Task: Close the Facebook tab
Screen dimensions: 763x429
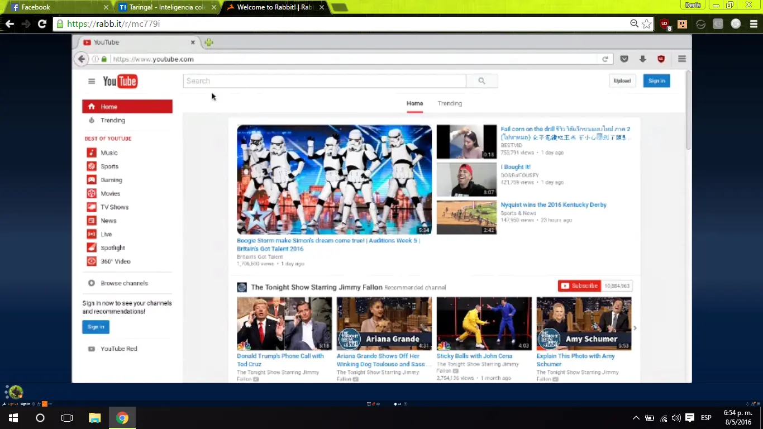Action: (106, 7)
